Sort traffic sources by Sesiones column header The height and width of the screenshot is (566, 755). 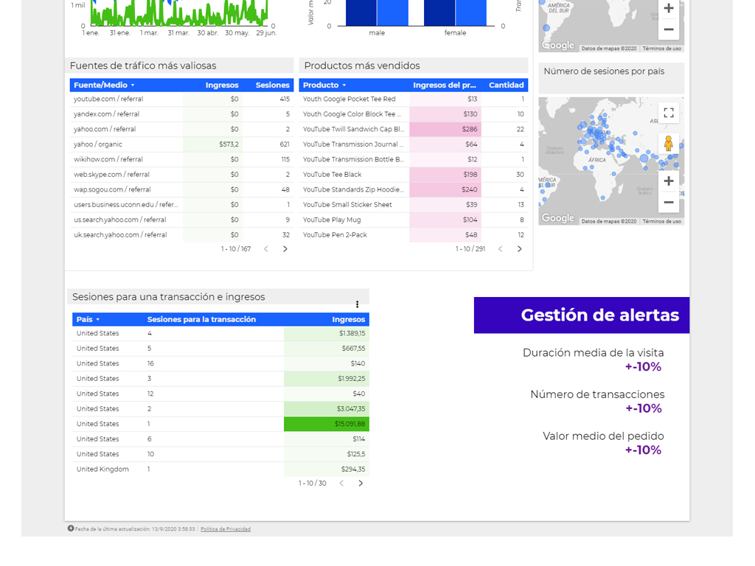(272, 85)
